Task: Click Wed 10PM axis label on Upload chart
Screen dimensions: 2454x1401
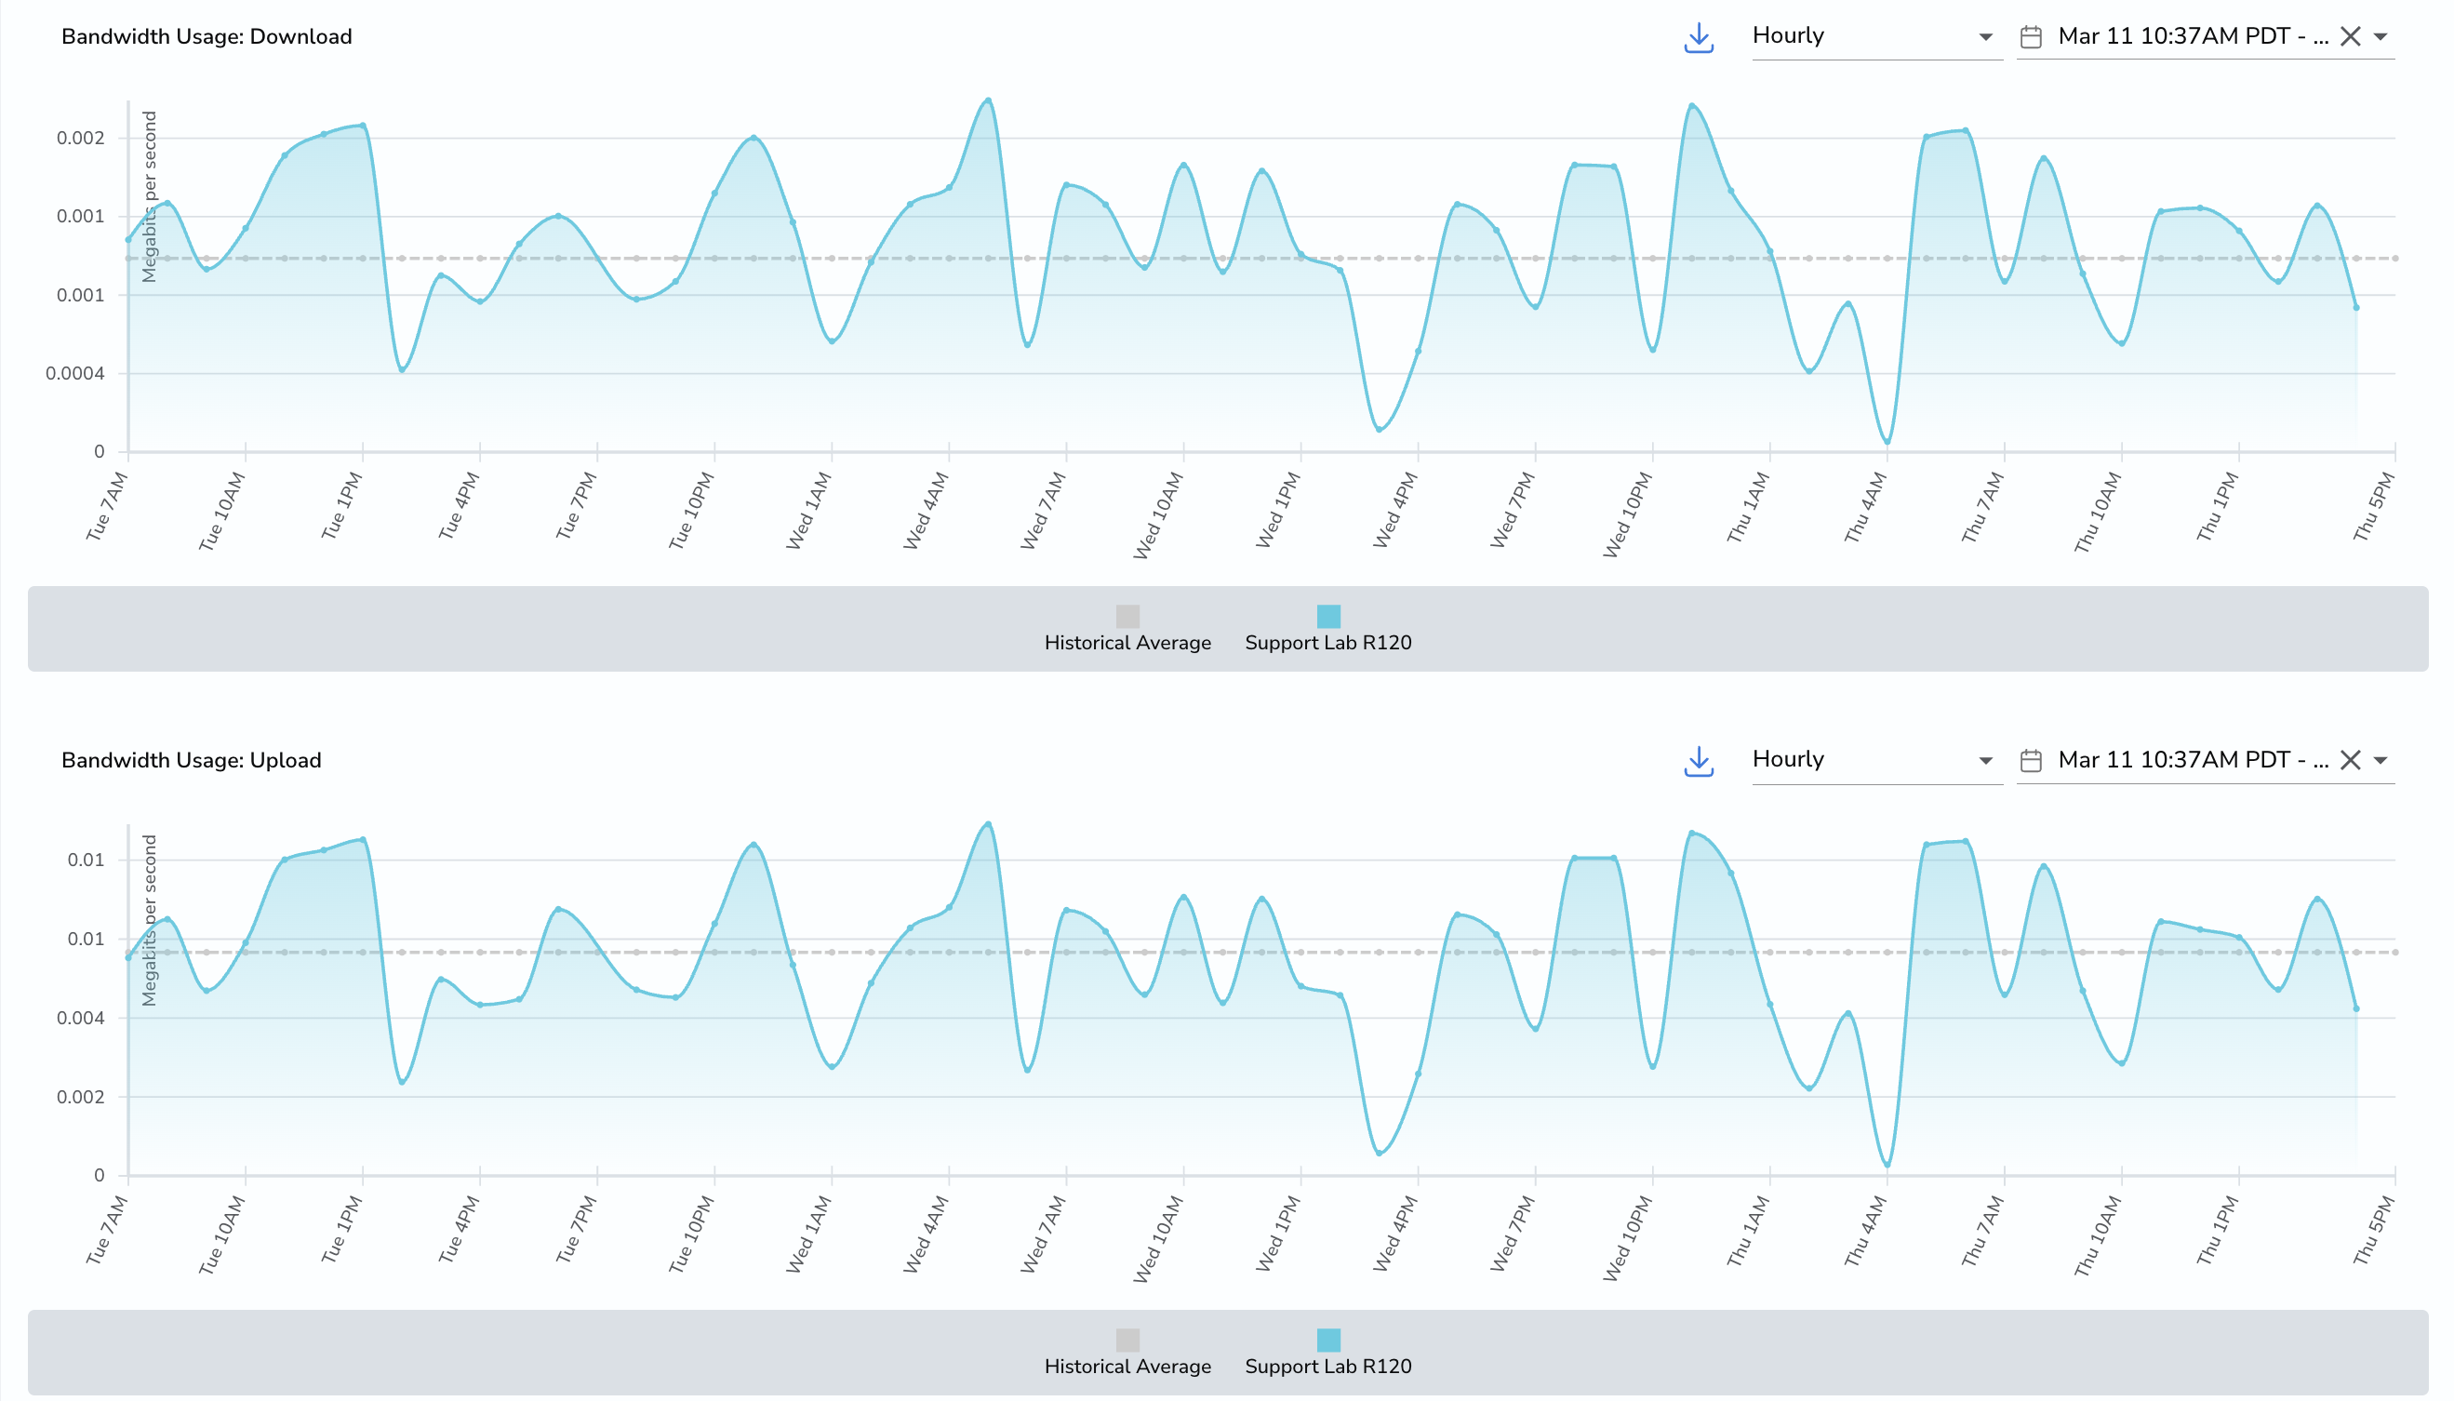Action: [x=1628, y=1238]
